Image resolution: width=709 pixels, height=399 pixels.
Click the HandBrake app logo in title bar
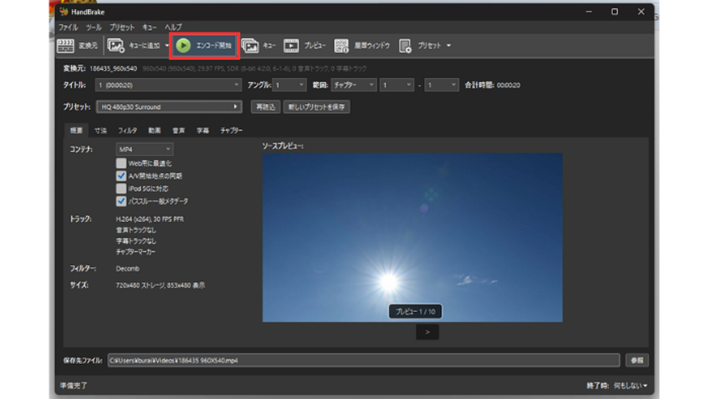pyautogui.click(x=64, y=12)
